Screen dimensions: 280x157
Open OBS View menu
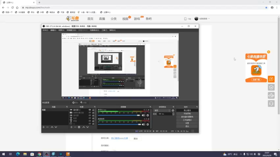point(61,30)
